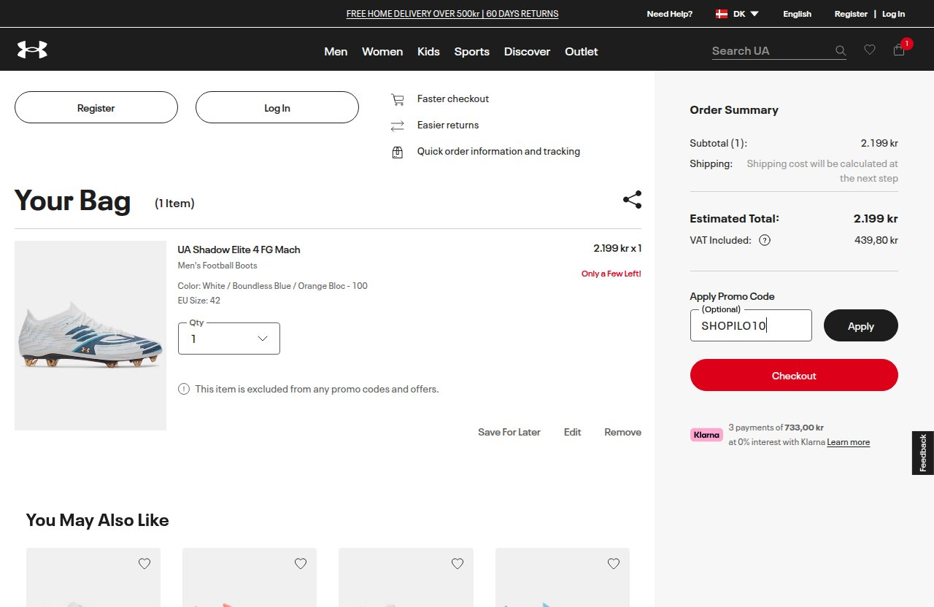Viewport: 934px width, 607px height.
Task: Remove the item from bag
Action: [x=623, y=432]
